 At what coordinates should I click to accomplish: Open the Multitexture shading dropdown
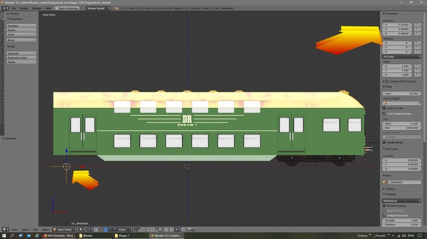402,201
